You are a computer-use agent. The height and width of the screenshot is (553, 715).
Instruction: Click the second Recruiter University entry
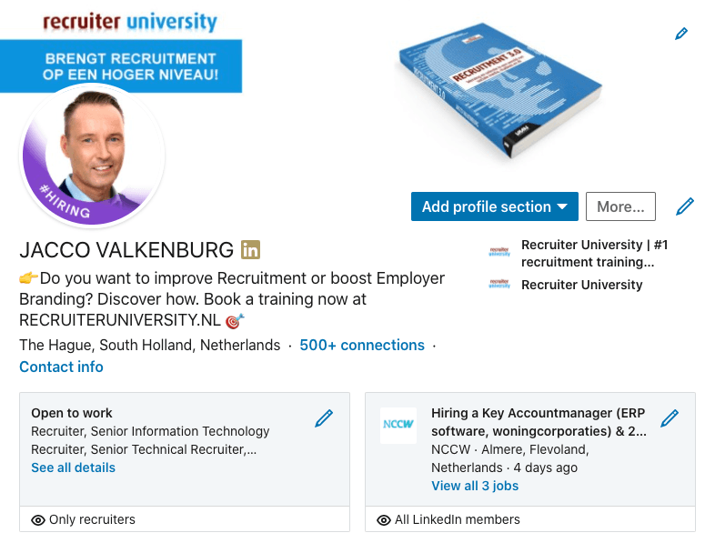tap(581, 285)
